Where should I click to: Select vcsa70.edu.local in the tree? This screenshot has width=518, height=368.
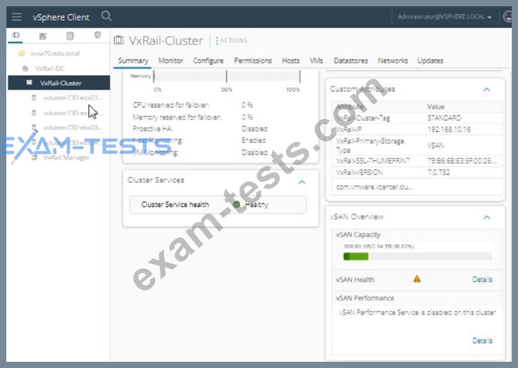[54, 54]
